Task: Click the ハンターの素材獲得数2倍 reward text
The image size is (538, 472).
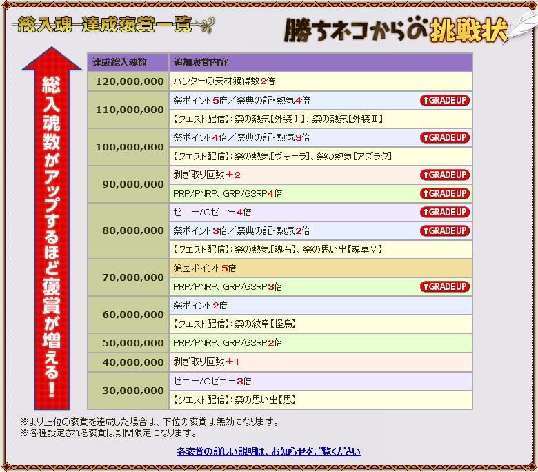Action: (x=224, y=81)
